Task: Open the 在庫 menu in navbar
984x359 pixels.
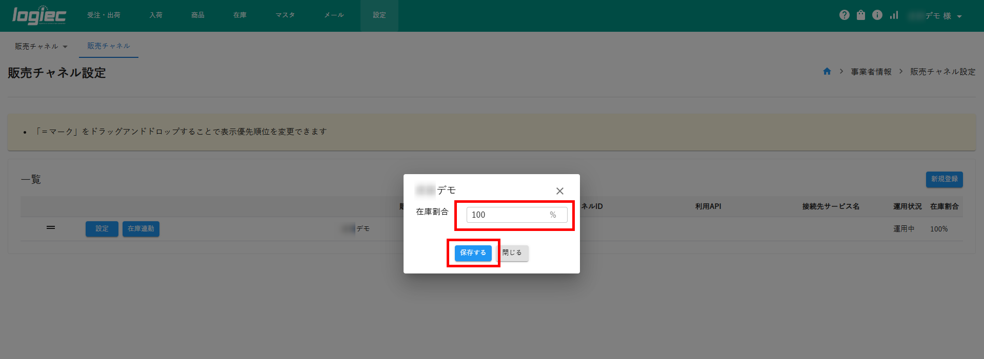Action: (240, 15)
